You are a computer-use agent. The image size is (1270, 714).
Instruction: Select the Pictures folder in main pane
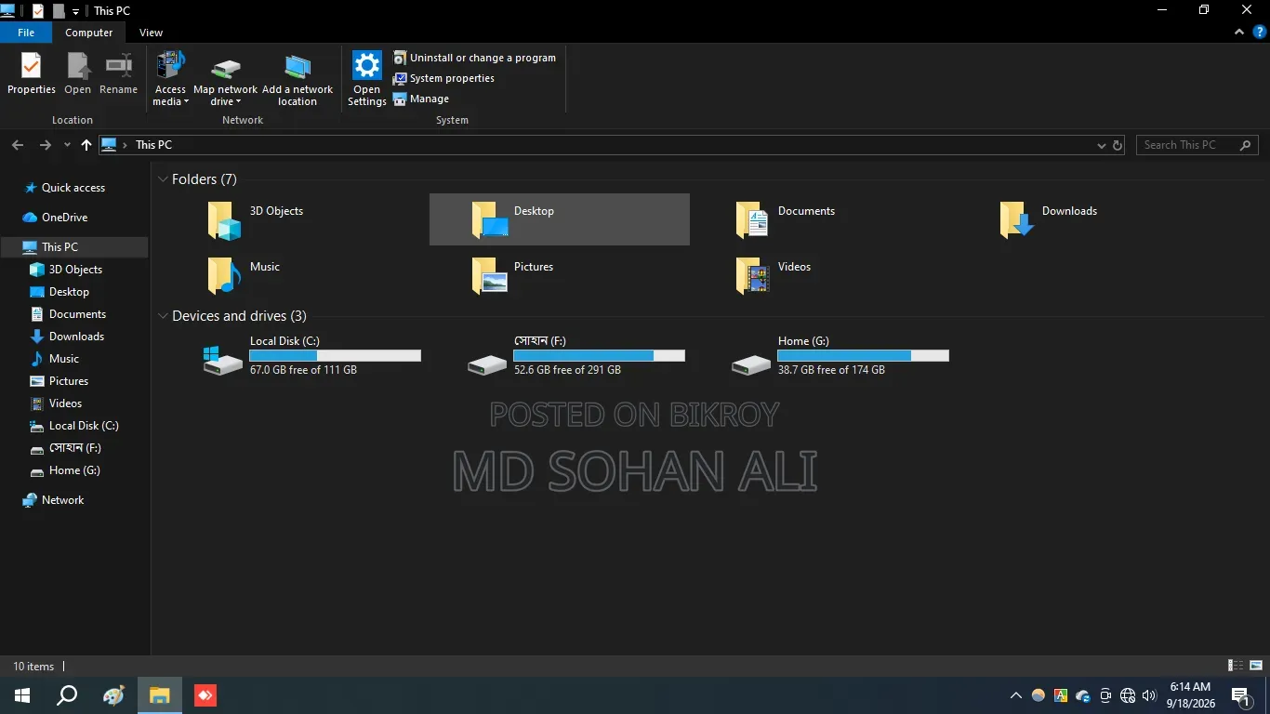560,275
